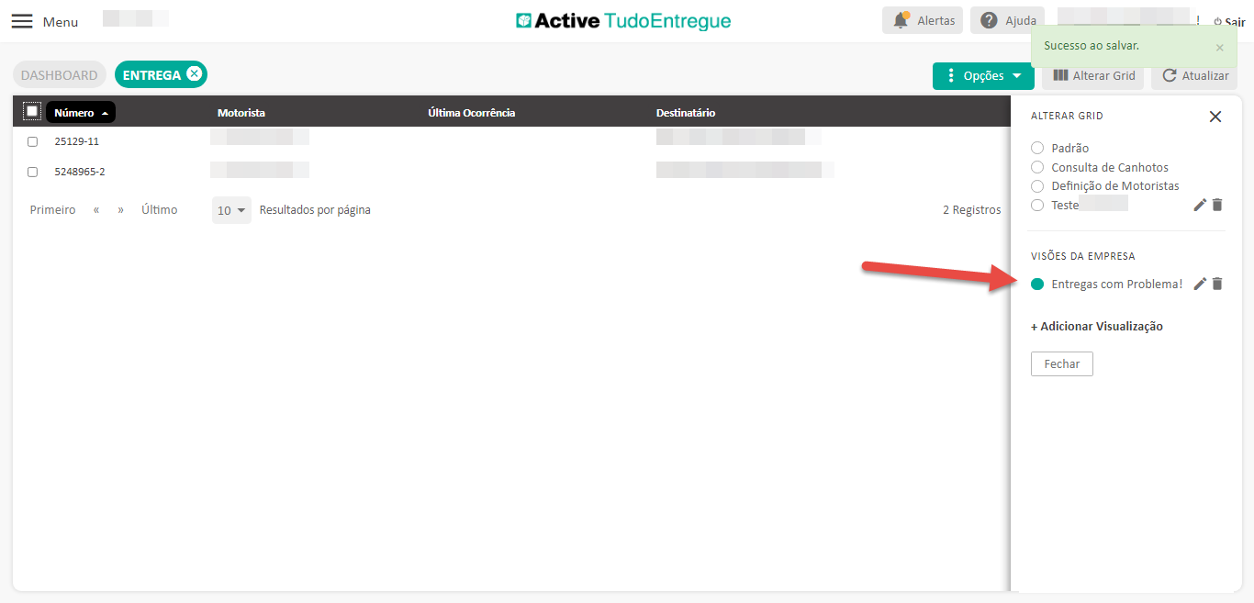This screenshot has height=603, width=1254.
Task: Close the Alterar Grid panel X
Action: click(x=1215, y=117)
